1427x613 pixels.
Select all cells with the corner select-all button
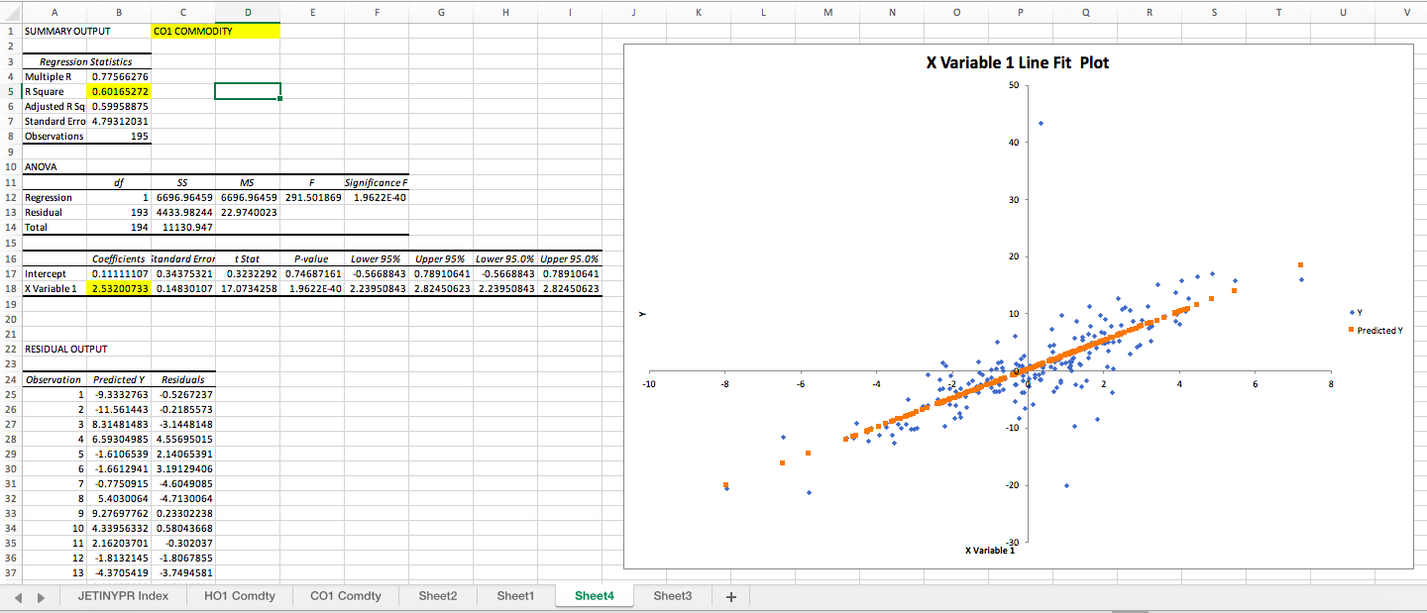click(x=12, y=12)
